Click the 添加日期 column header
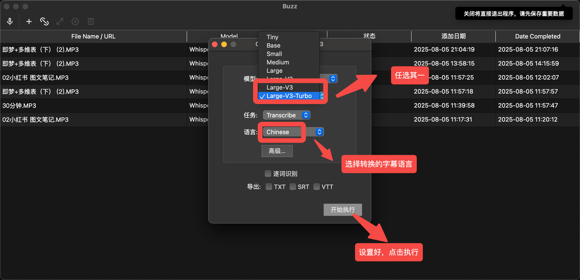This screenshot has height=280, width=580. [x=453, y=36]
